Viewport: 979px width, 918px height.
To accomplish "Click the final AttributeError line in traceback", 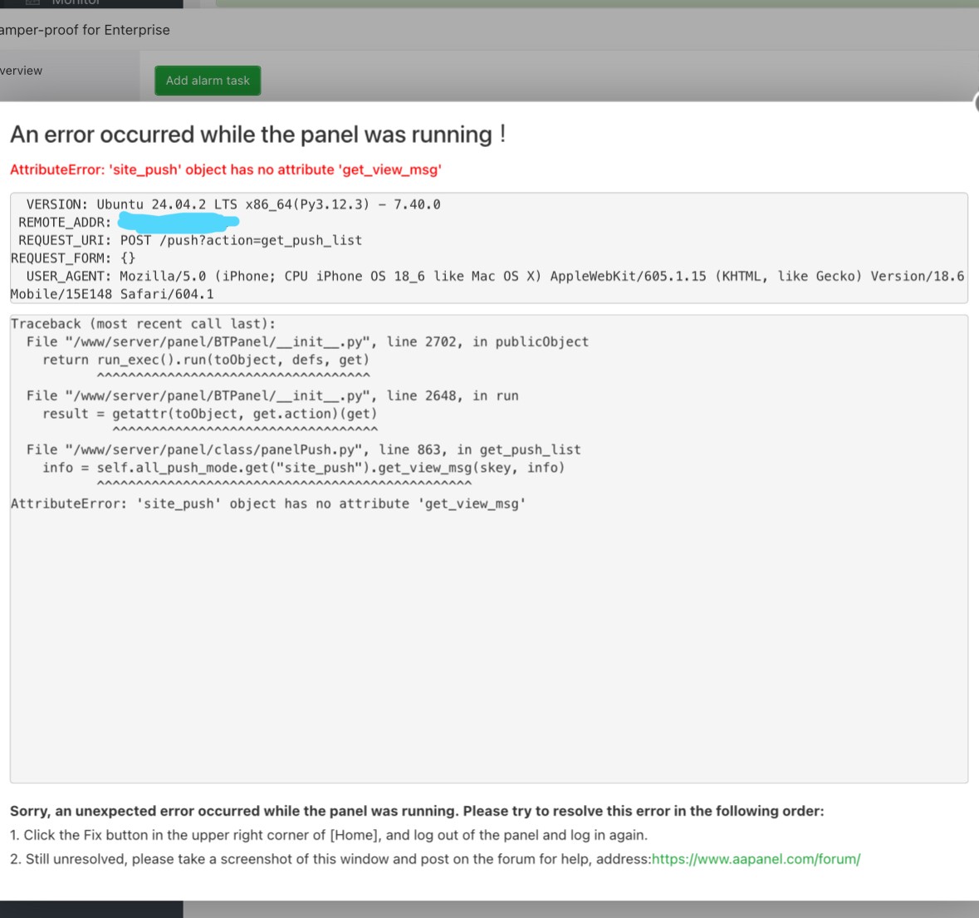I will coord(267,503).
